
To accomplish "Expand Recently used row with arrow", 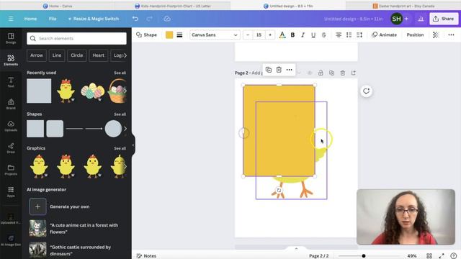I will pyautogui.click(x=125, y=91).
